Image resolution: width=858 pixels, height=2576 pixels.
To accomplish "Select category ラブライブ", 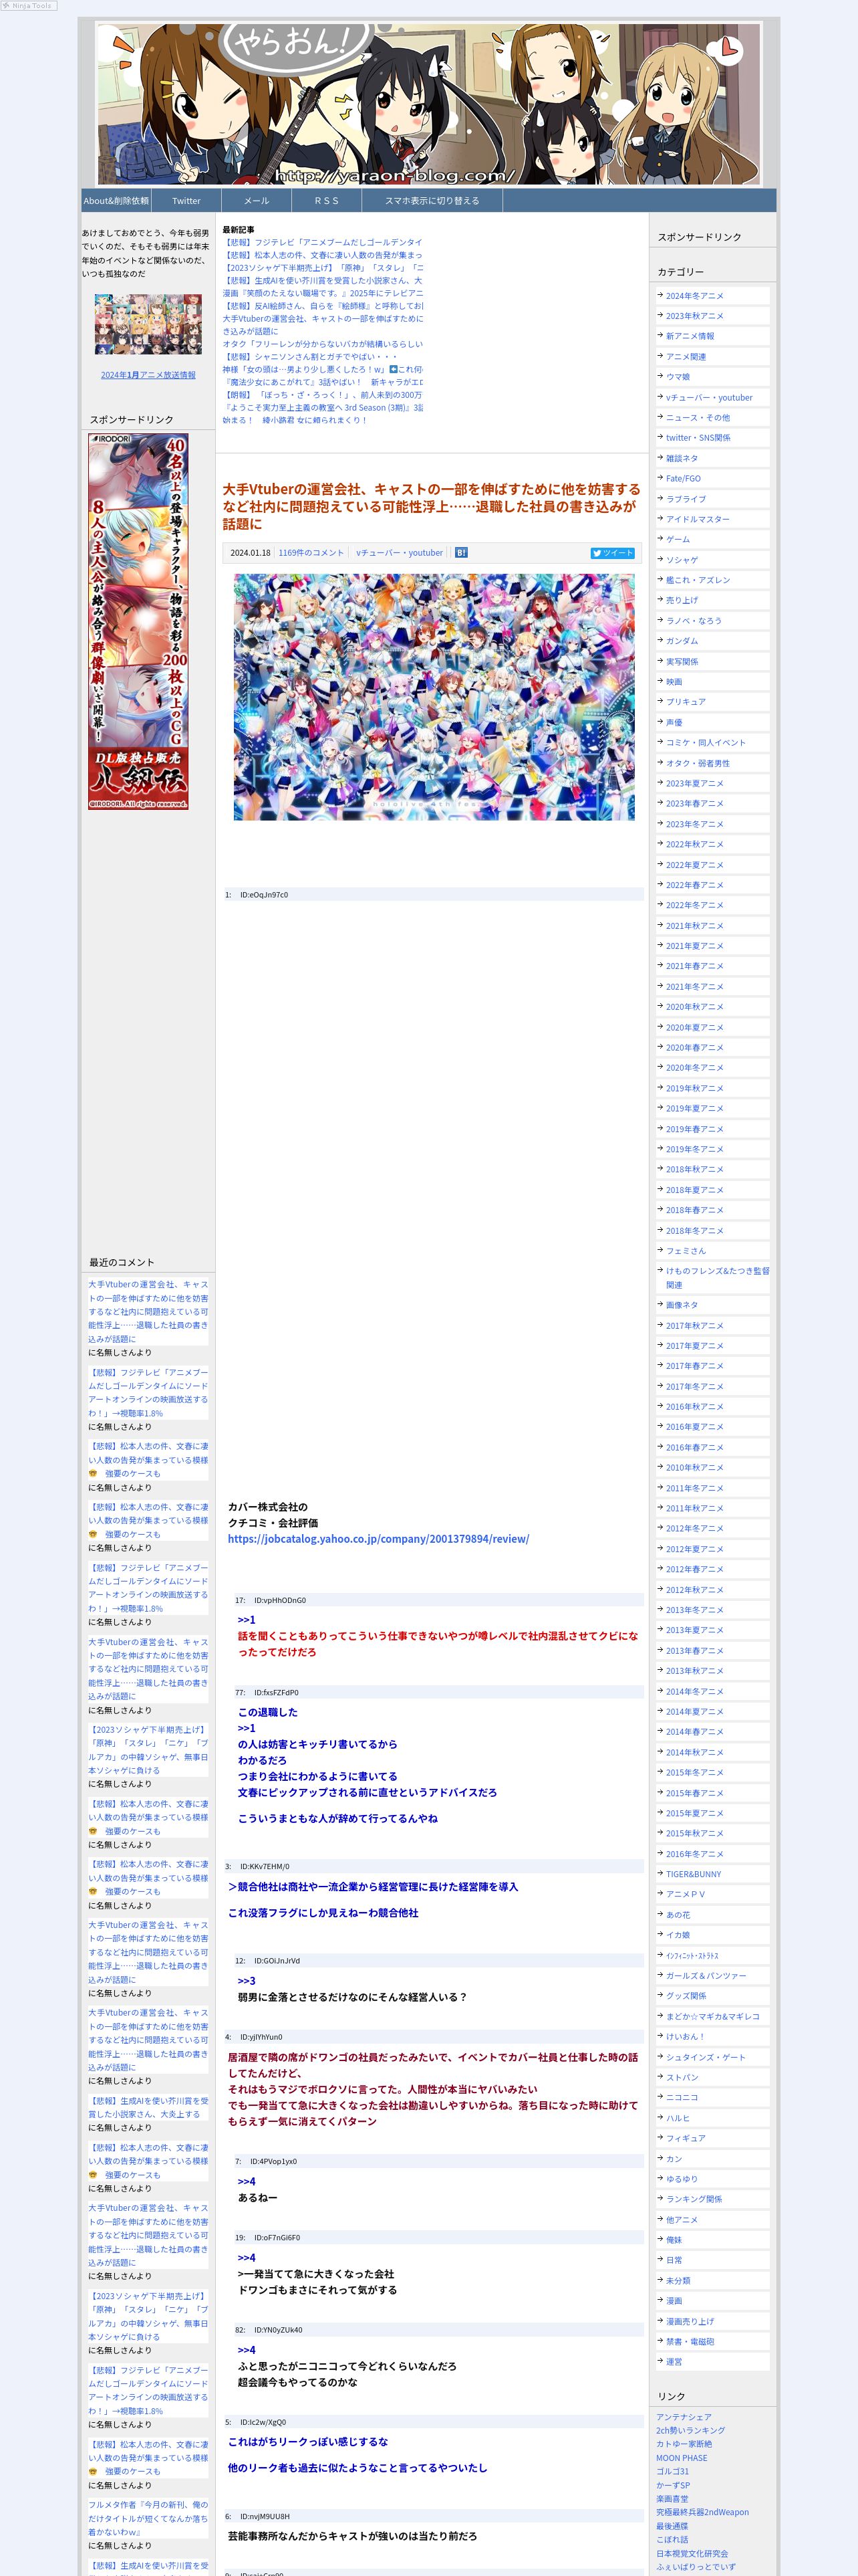I will click(686, 499).
